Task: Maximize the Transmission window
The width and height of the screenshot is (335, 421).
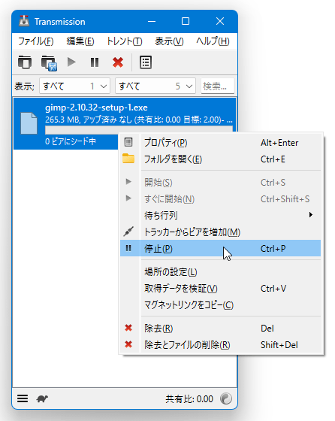Action: click(x=186, y=21)
